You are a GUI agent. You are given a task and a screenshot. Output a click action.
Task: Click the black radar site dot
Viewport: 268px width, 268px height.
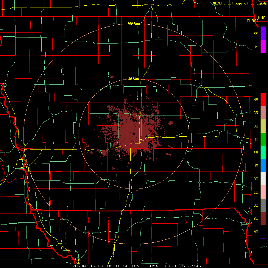[134, 134]
